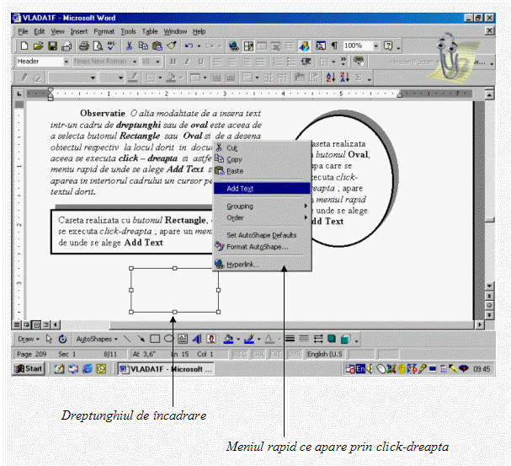This screenshot has width=511, height=466.
Task: Click the Undo arrow icon
Action: coord(189,46)
